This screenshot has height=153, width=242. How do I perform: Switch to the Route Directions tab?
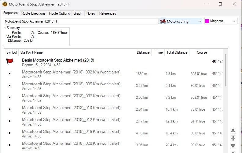click(x=33, y=13)
